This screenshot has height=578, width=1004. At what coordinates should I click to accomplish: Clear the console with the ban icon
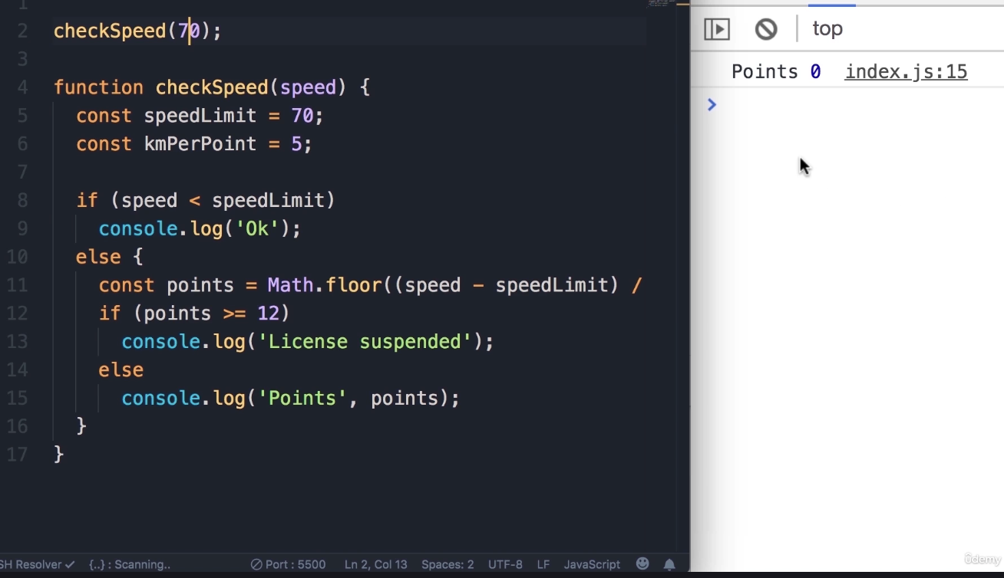click(x=765, y=29)
